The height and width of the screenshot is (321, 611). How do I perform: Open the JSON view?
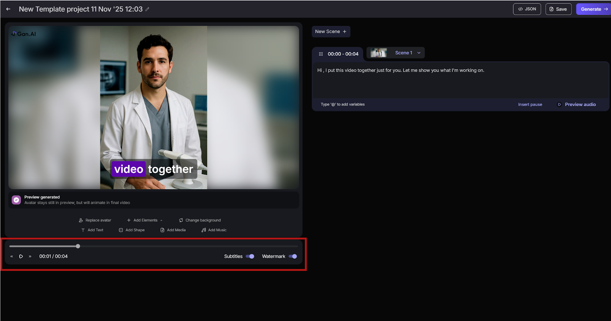pyautogui.click(x=527, y=9)
